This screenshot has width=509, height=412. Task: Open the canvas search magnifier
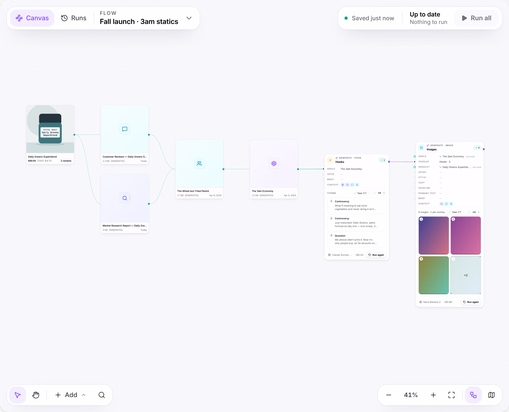[102, 395]
